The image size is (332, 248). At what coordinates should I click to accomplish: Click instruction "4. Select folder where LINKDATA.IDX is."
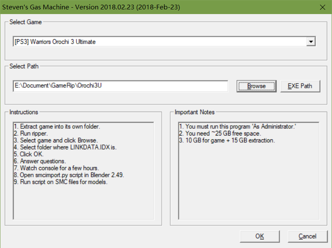click(x=65, y=147)
